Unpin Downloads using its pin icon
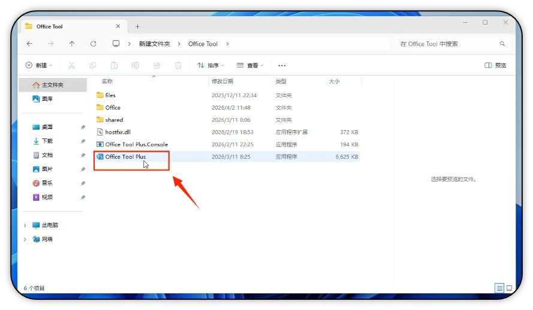 [x=83, y=141]
